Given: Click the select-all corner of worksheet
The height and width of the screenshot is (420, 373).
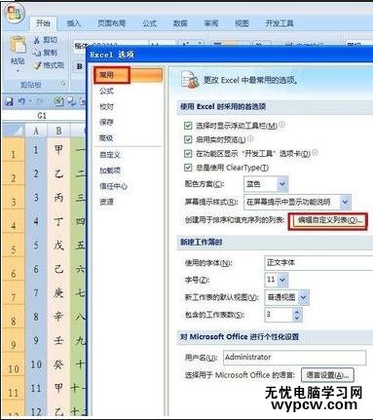Looking at the screenshot, I should click(x=14, y=131).
